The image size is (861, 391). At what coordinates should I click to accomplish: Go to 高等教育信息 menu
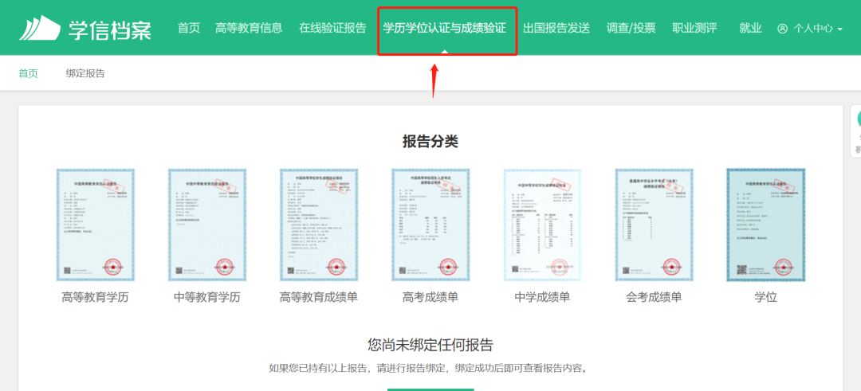pos(249,28)
